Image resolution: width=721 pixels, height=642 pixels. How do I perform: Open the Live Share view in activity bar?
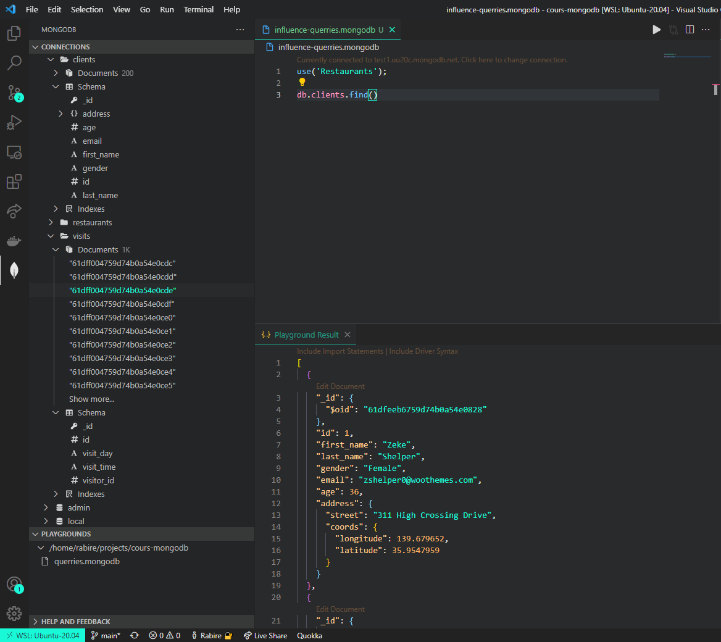pos(14,211)
